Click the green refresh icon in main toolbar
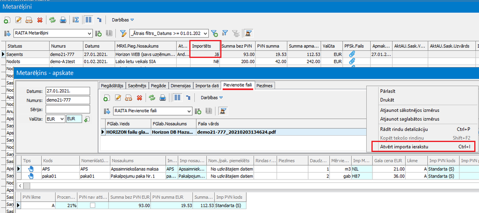Viewport: 479px width, 213px height. point(52,20)
